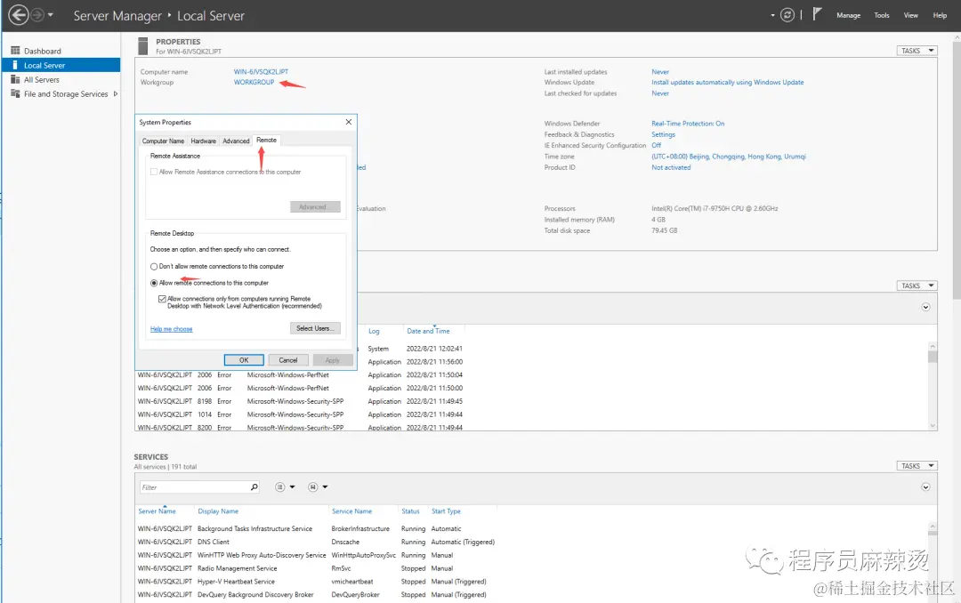Select the Hyper-V Heartbeat Service row
The image size is (961, 603).
[316, 582]
